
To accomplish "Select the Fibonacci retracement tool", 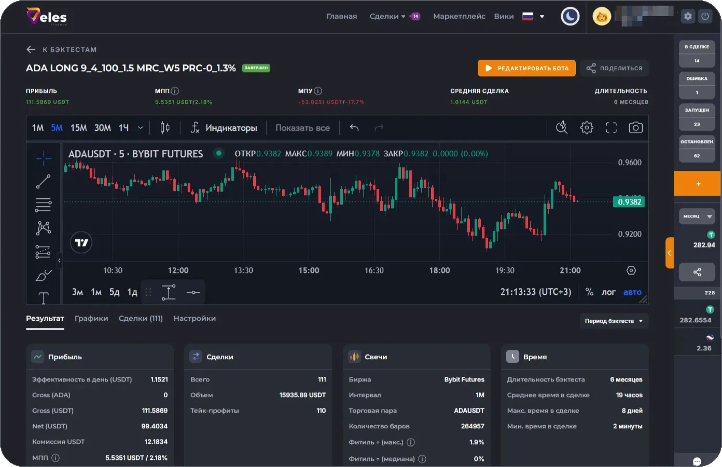I will point(43,205).
